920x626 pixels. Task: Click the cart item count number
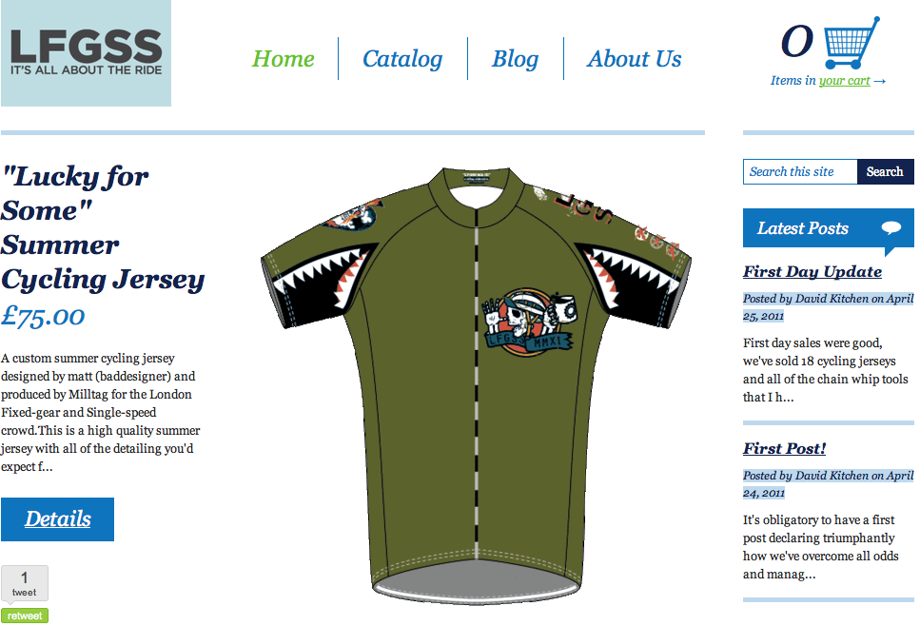click(797, 42)
